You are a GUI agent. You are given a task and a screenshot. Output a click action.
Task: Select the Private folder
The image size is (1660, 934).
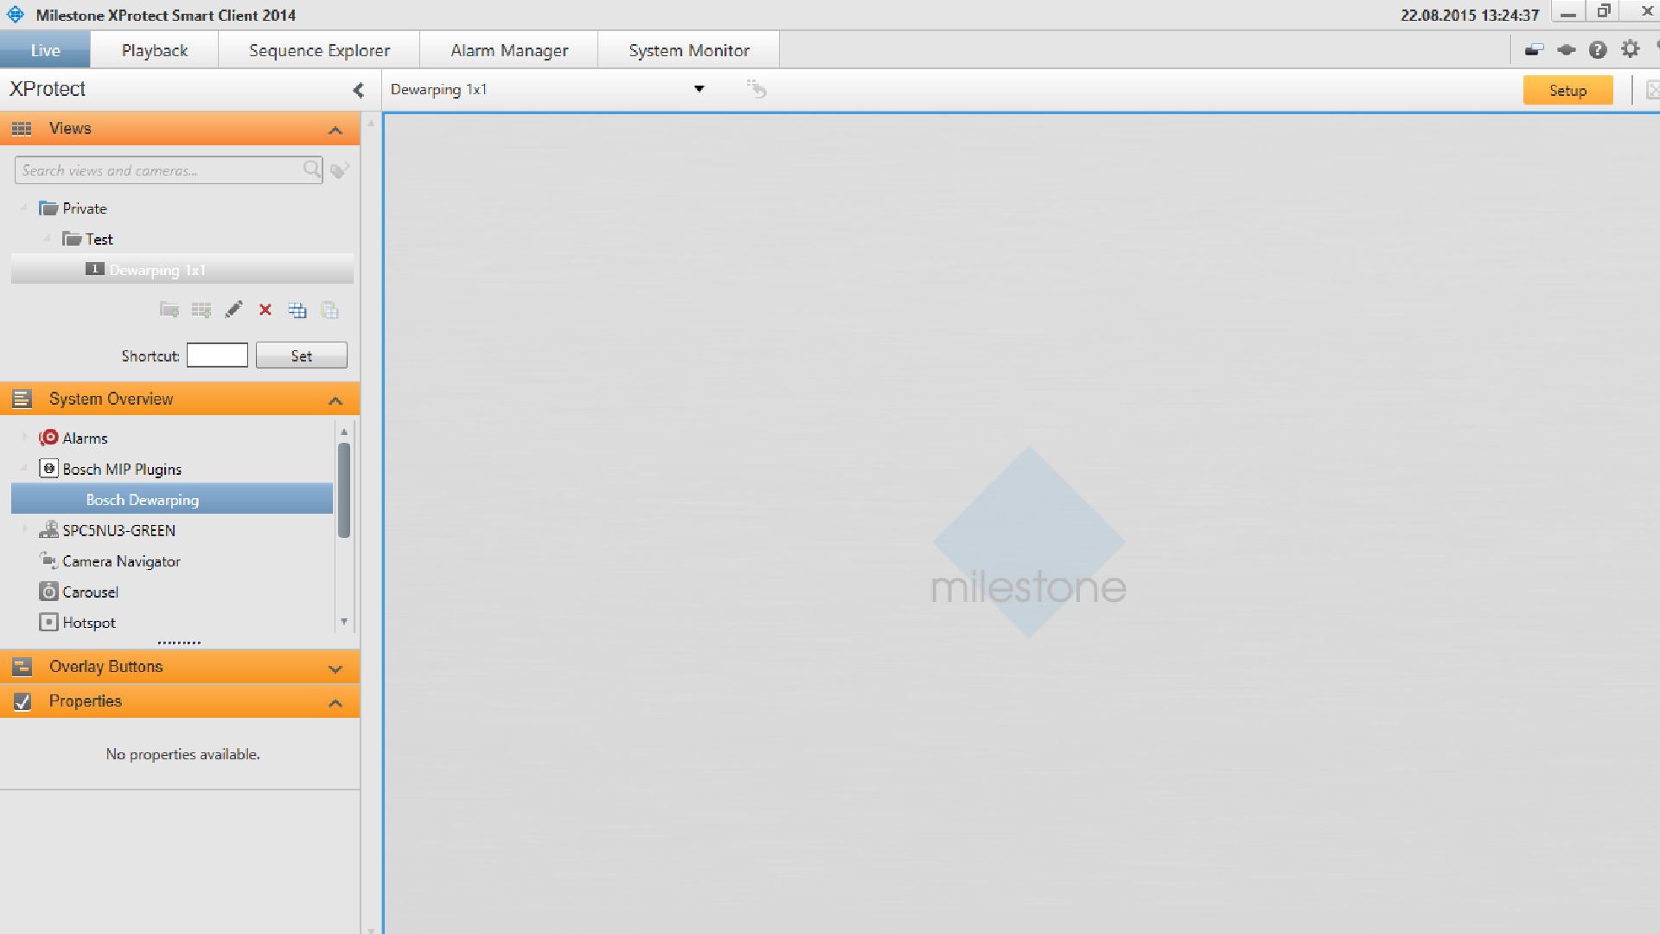tap(85, 208)
